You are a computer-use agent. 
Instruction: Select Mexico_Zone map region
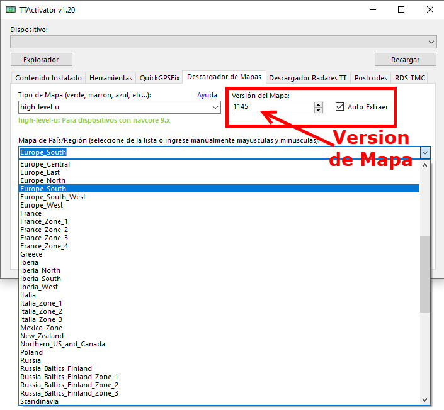point(219,328)
